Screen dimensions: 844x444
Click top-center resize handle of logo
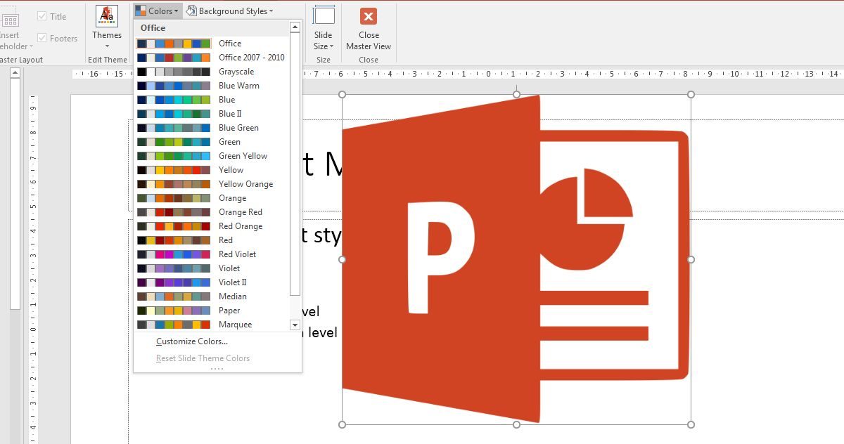516,94
